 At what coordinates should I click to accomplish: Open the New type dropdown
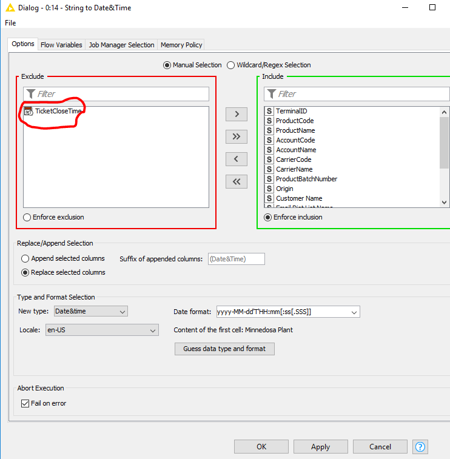tap(90, 312)
